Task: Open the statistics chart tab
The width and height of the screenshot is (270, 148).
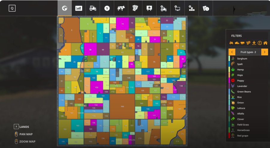Action: click(79, 8)
